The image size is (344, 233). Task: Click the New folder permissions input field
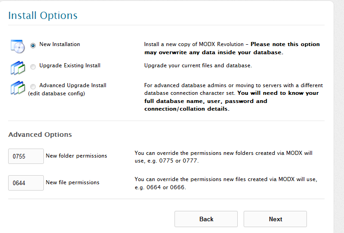[26, 156]
